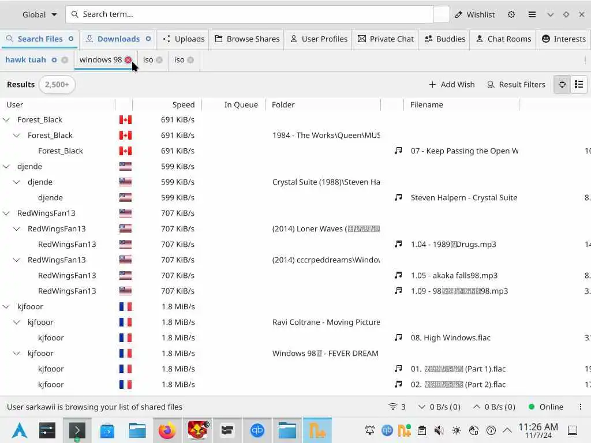Open the status bar overflow menu
The image size is (591, 443).
tap(581, 407)
